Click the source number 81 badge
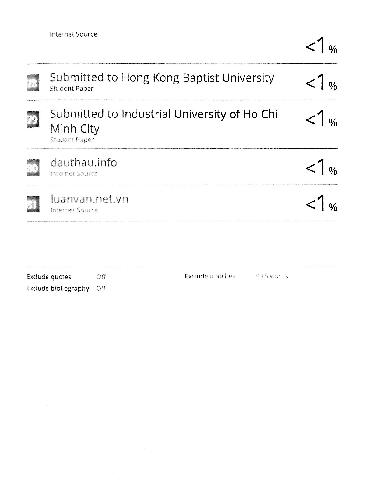This screenshot has width=372, height=482. click(x=33, y=204)
